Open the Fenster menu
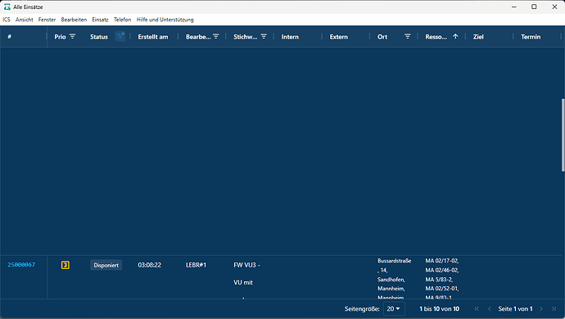Viewport: 565px width, 319px height. coord(47,20)
